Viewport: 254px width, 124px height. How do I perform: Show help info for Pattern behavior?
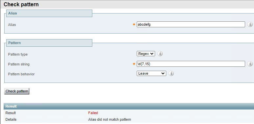pos(171,73)
